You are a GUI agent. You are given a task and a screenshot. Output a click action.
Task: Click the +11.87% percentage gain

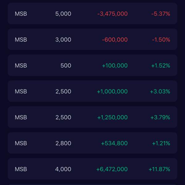pos(159,169)
